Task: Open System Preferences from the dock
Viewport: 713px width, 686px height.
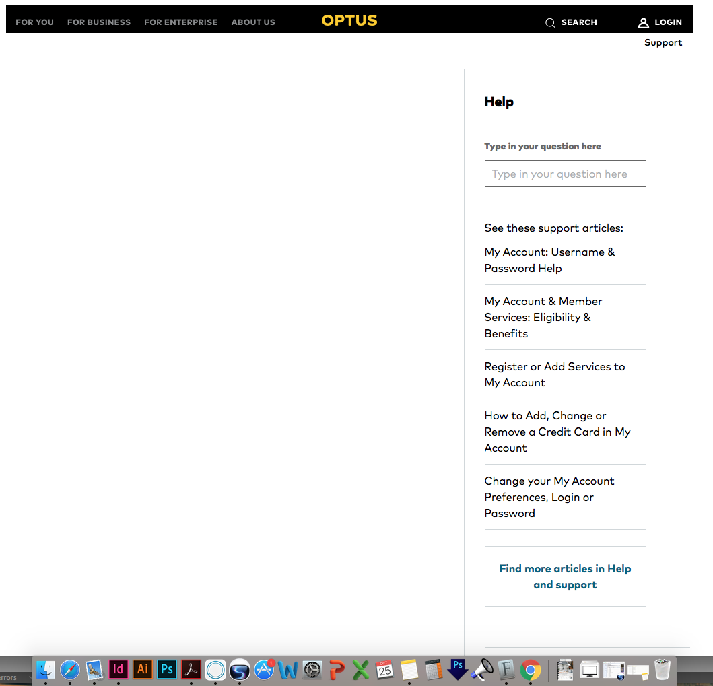Action: [x=312, y=670]
